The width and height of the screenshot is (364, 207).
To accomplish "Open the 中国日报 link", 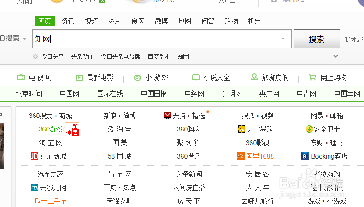I will click(154, 94).
